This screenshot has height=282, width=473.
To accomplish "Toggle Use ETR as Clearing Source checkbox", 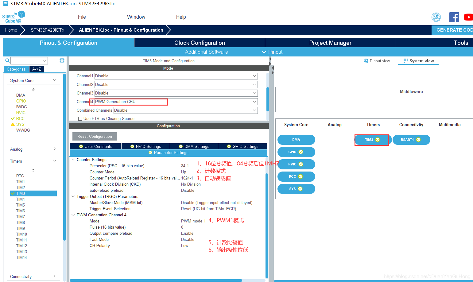I will click(x=80, y=119).
